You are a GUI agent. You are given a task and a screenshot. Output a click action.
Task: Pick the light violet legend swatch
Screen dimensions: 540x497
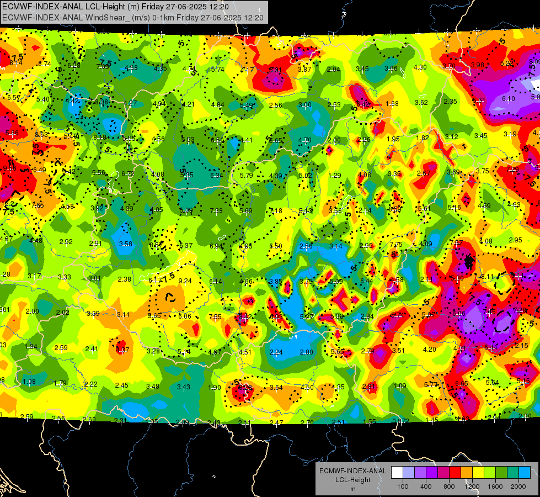coord(420,473)
